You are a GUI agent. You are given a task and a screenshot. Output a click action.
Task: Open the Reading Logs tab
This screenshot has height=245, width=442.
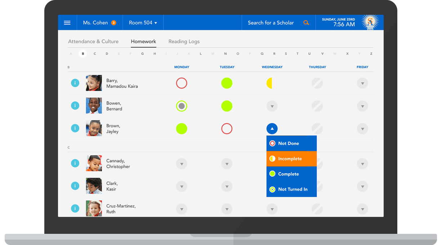[184, 41]
